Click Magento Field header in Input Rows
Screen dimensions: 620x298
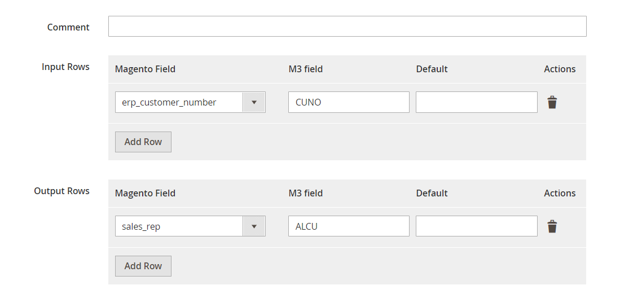click(145, 69)
